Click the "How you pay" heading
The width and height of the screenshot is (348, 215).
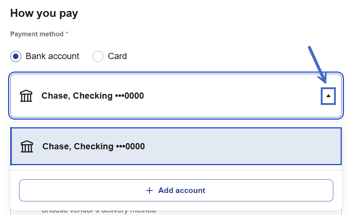[x=44, y=14]
